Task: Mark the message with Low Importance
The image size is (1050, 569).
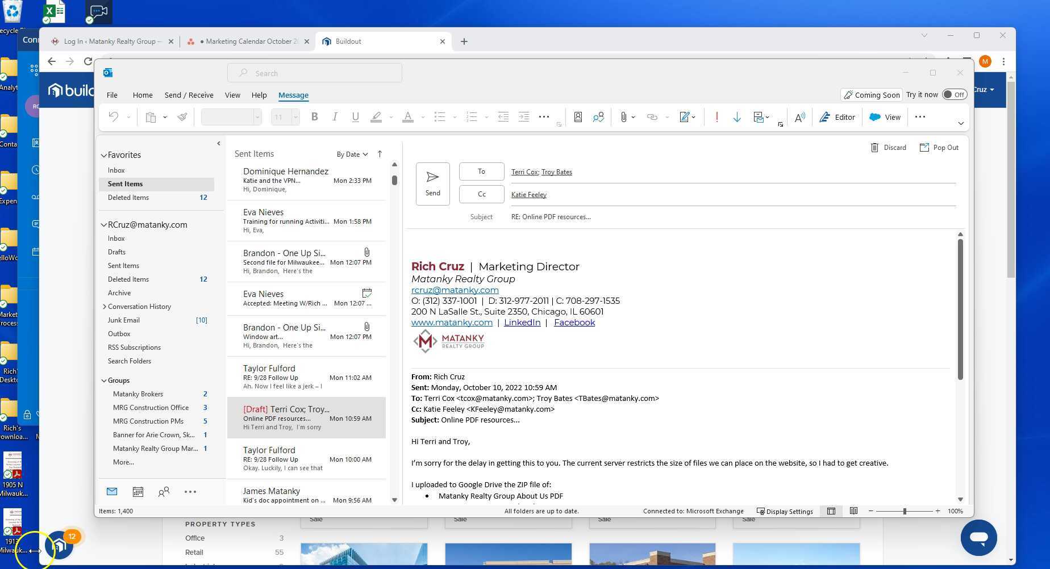Action: 737,117
